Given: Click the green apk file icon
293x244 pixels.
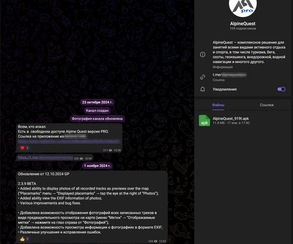Looking at the screenshot, I should pyautogui.click(x=205, y=120).
